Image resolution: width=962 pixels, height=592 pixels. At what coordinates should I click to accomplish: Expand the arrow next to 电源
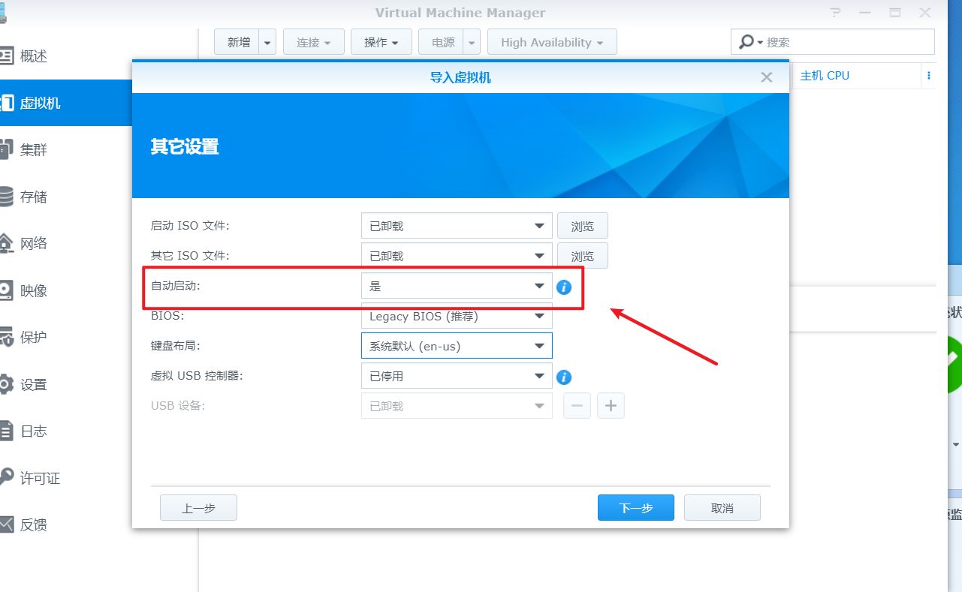point(472,42)
